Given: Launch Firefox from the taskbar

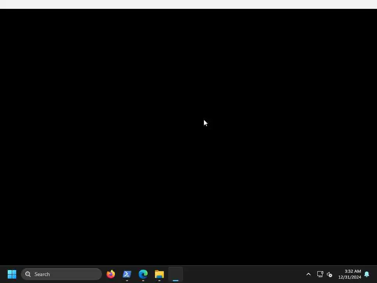Looking at the screenshot, I should click(111, 274).
